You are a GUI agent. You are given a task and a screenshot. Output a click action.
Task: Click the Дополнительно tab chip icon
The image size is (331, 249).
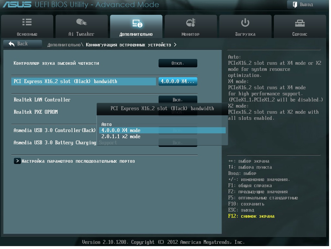pos(138,24)
